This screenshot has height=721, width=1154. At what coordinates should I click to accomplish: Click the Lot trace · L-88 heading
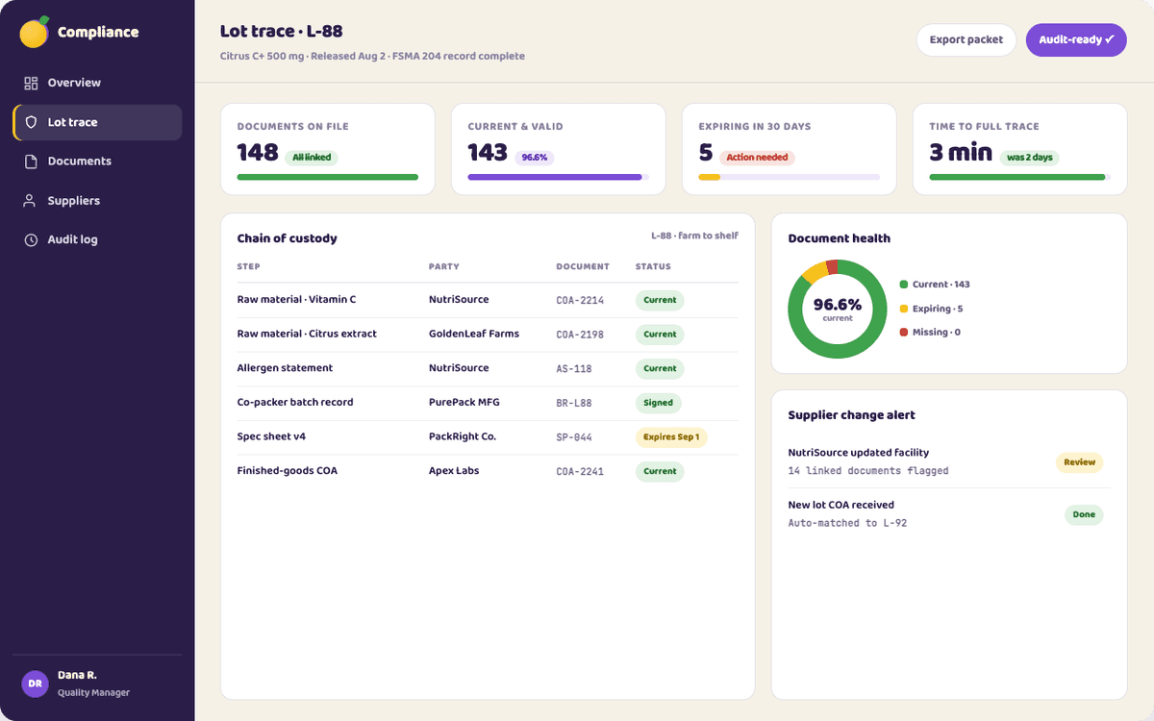tap(282, 33)
